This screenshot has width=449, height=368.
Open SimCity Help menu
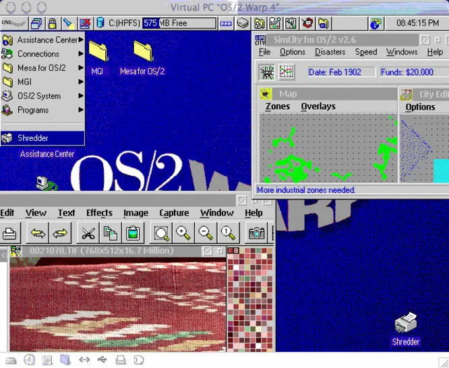435,52
